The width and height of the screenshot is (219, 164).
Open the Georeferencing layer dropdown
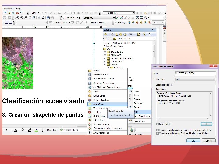click(x=114, y=18)
